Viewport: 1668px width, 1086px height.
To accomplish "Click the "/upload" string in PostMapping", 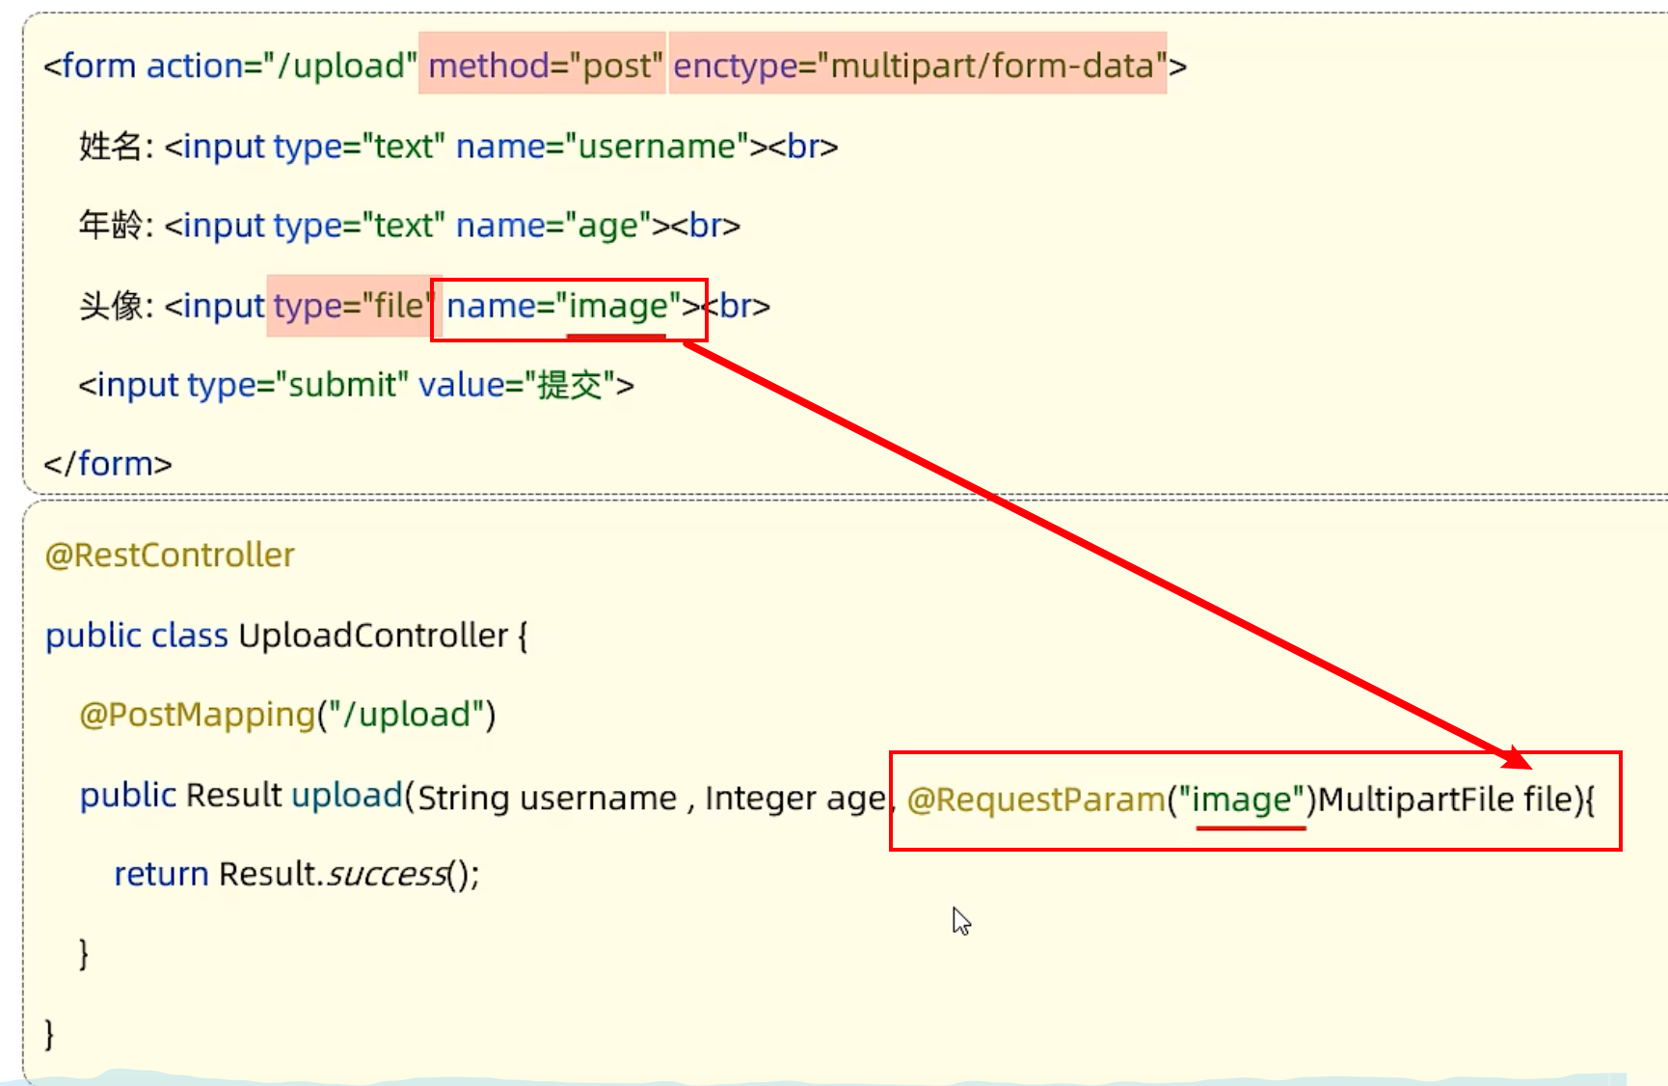I will pos(405,715).
